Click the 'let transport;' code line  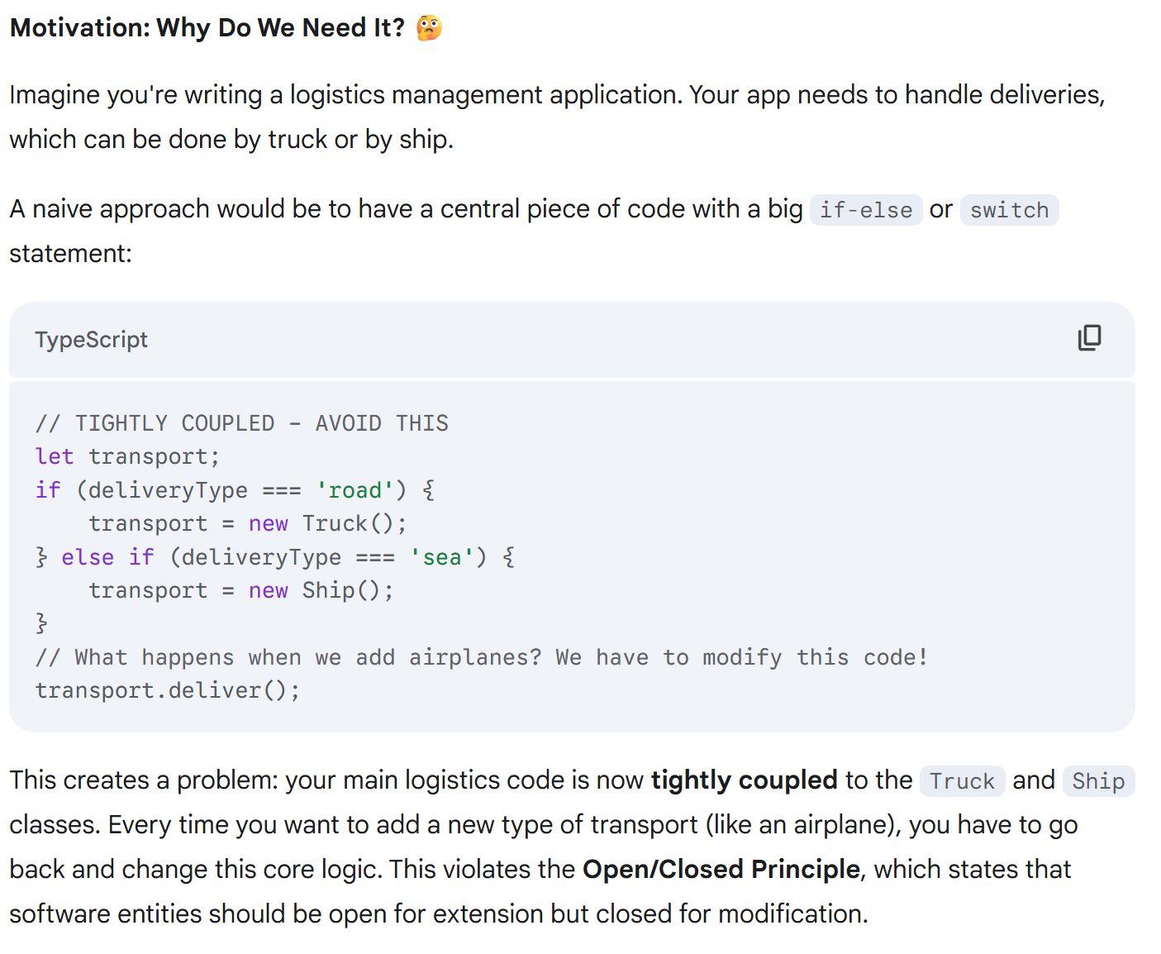[127, 456]
